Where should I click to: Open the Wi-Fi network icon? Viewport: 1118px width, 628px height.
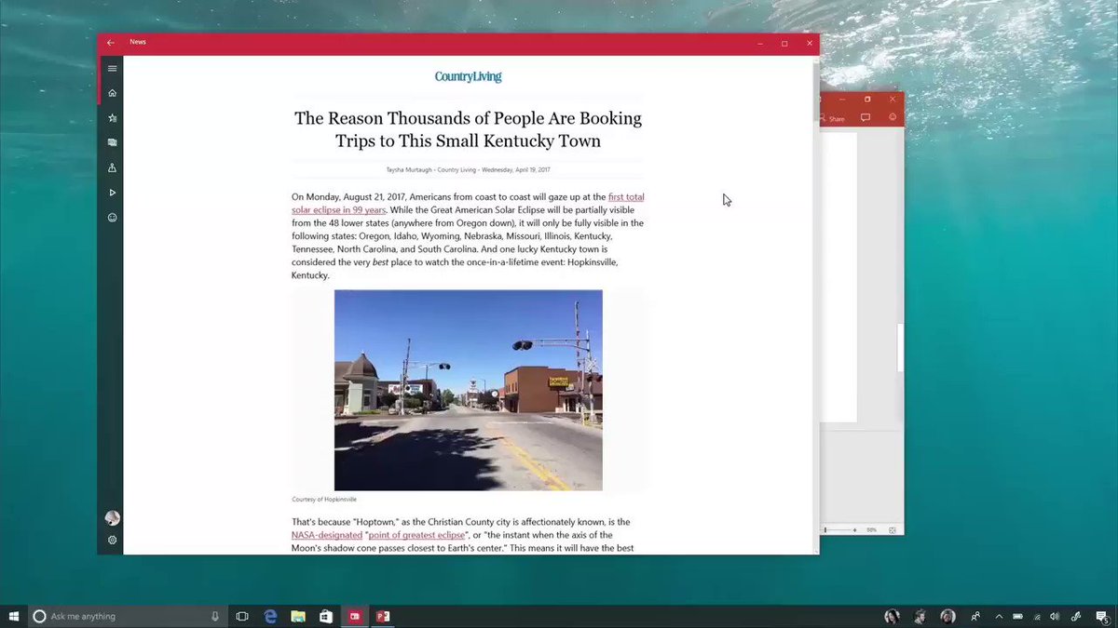1037,616
